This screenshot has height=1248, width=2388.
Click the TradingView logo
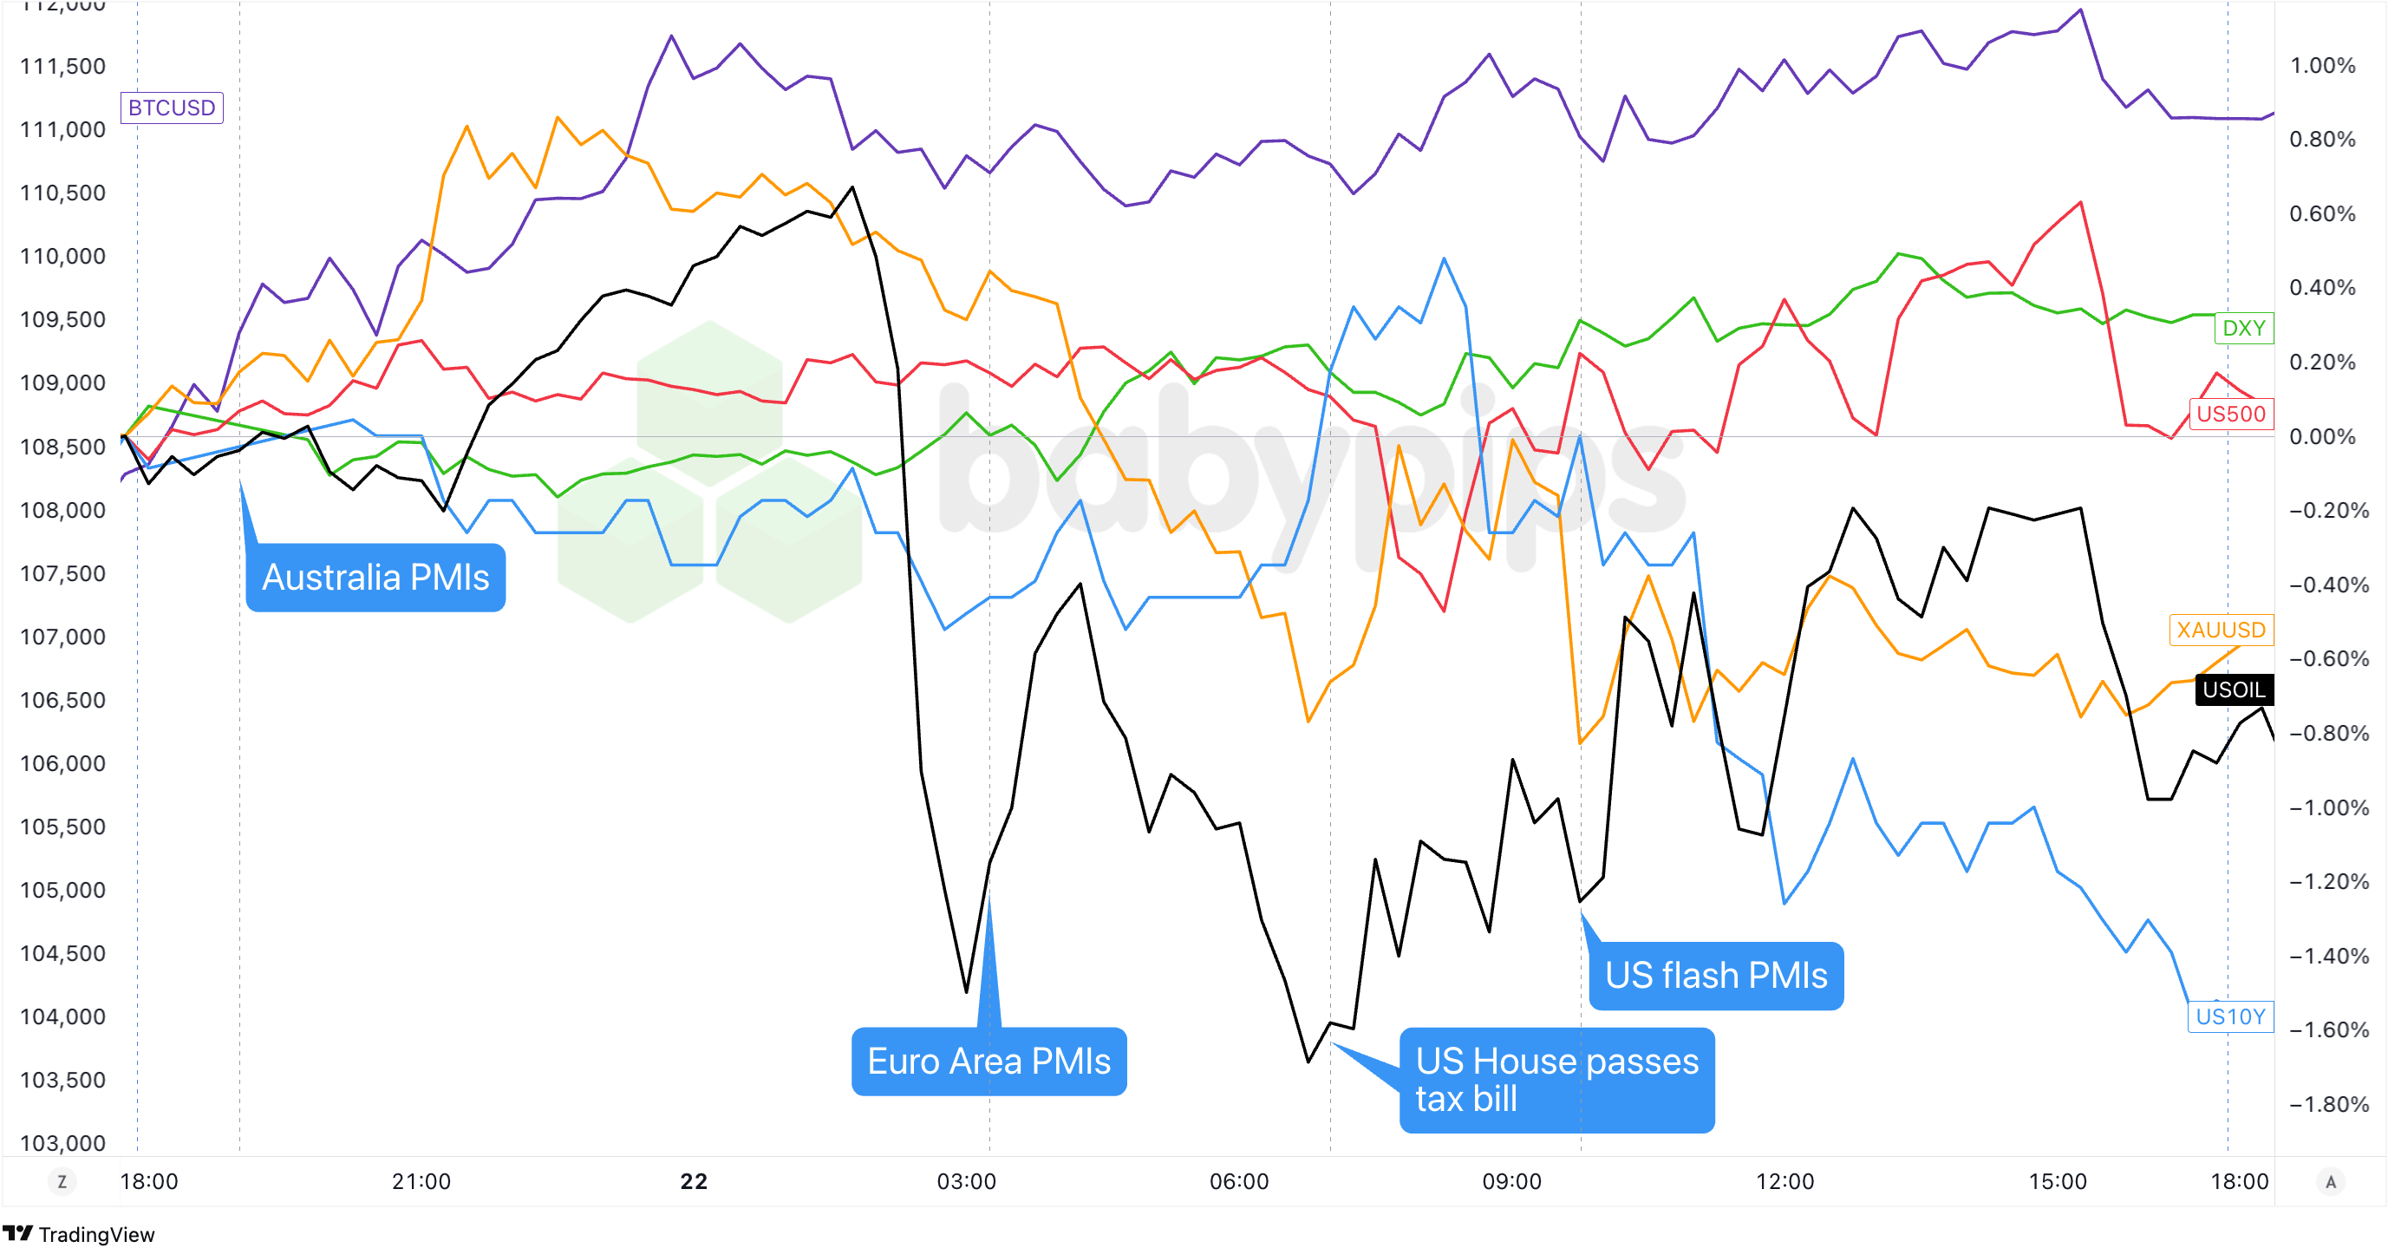(x=79, y=1234)
